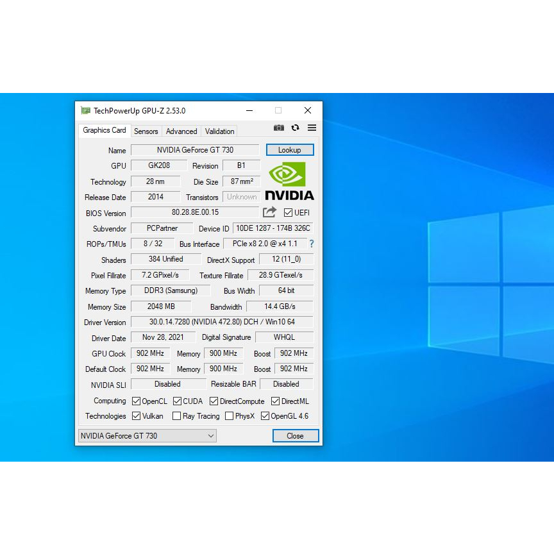This screenshot has height=554, width=554.
Task: Switch to the Advanced tab
Action: 181,131
